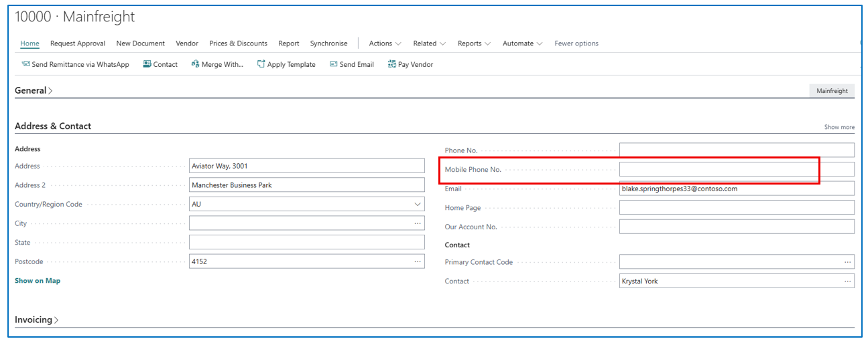This screenshot has height=343, width=868.
Task: Click the Fewer options button
Action: coord(576,43)
